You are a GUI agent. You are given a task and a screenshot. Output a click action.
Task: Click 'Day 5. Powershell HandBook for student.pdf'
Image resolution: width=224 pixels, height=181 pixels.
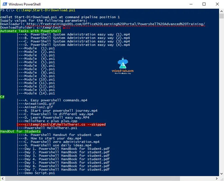tap(67, 163)
